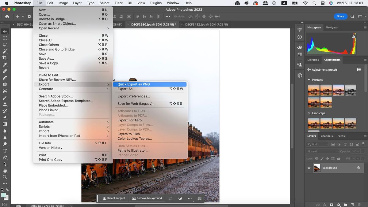The image size is (368, 207).
Task: Go back from Adjustments presets arrow
Action: tap(309, 70)
